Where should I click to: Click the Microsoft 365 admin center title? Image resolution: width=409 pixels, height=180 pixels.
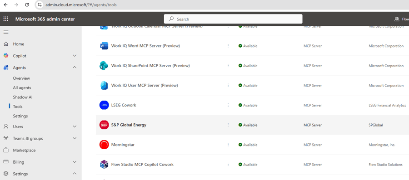pyautogui.click(x=45, y=19)
